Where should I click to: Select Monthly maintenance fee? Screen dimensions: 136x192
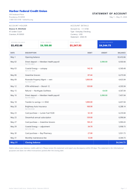pos(36,138)
